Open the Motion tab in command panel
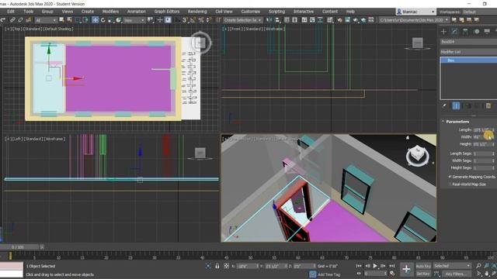Image resolution: width=497 pixels, height=279 pixels. [476, 31]
